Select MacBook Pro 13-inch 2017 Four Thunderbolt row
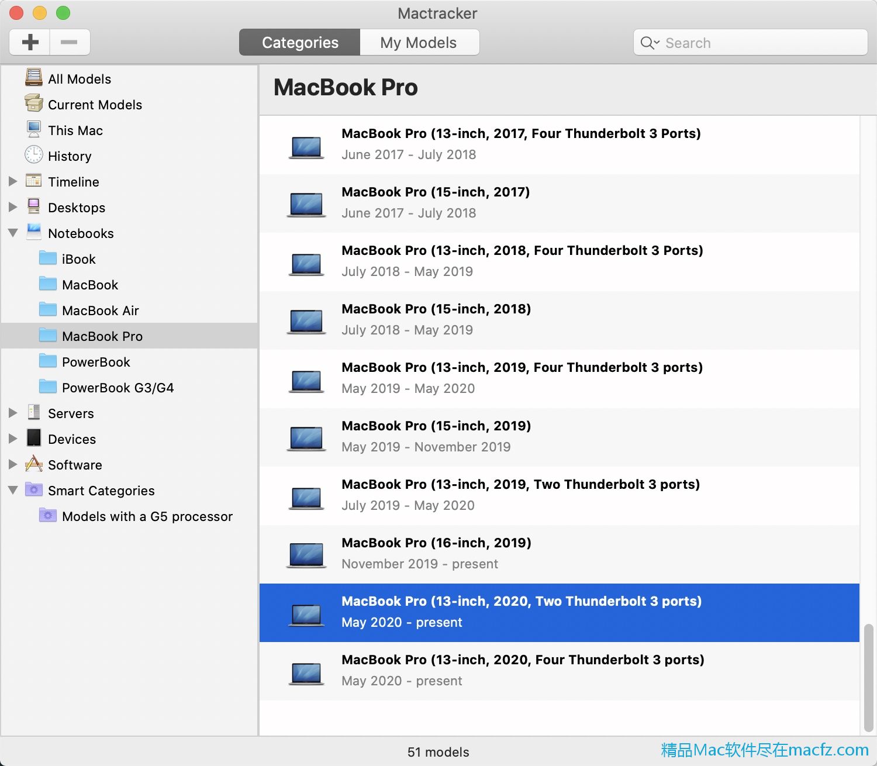This screenshot has height=766, width=877. coord(560,145)
